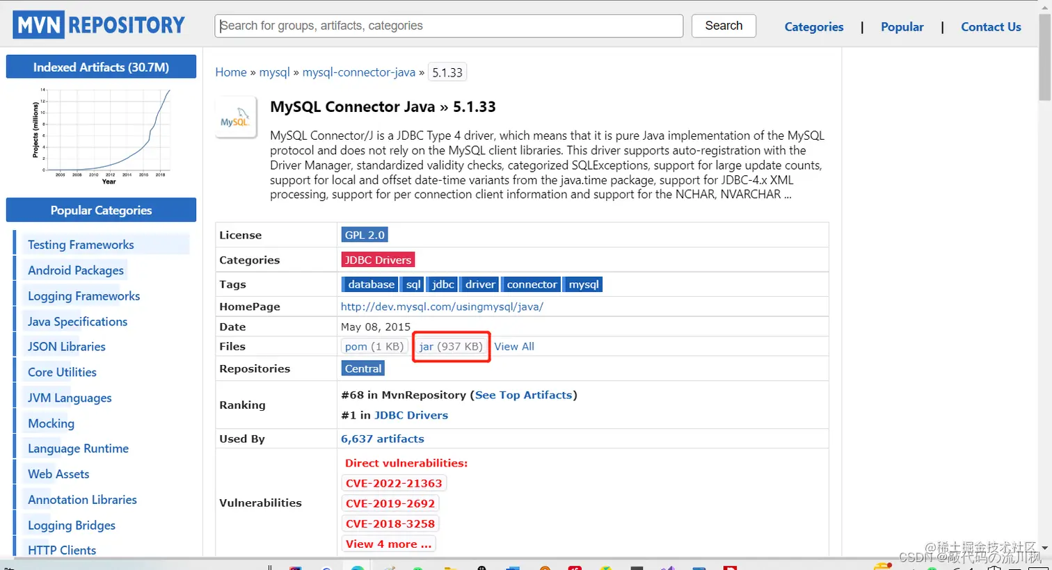Open Language Runtime category
Viewport: 1052px width, 570px height.
[78, 448]
